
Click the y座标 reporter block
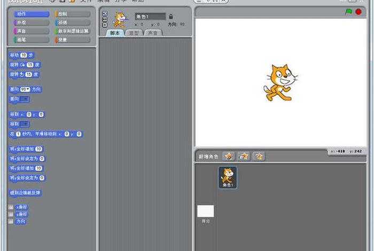(21, 214)
